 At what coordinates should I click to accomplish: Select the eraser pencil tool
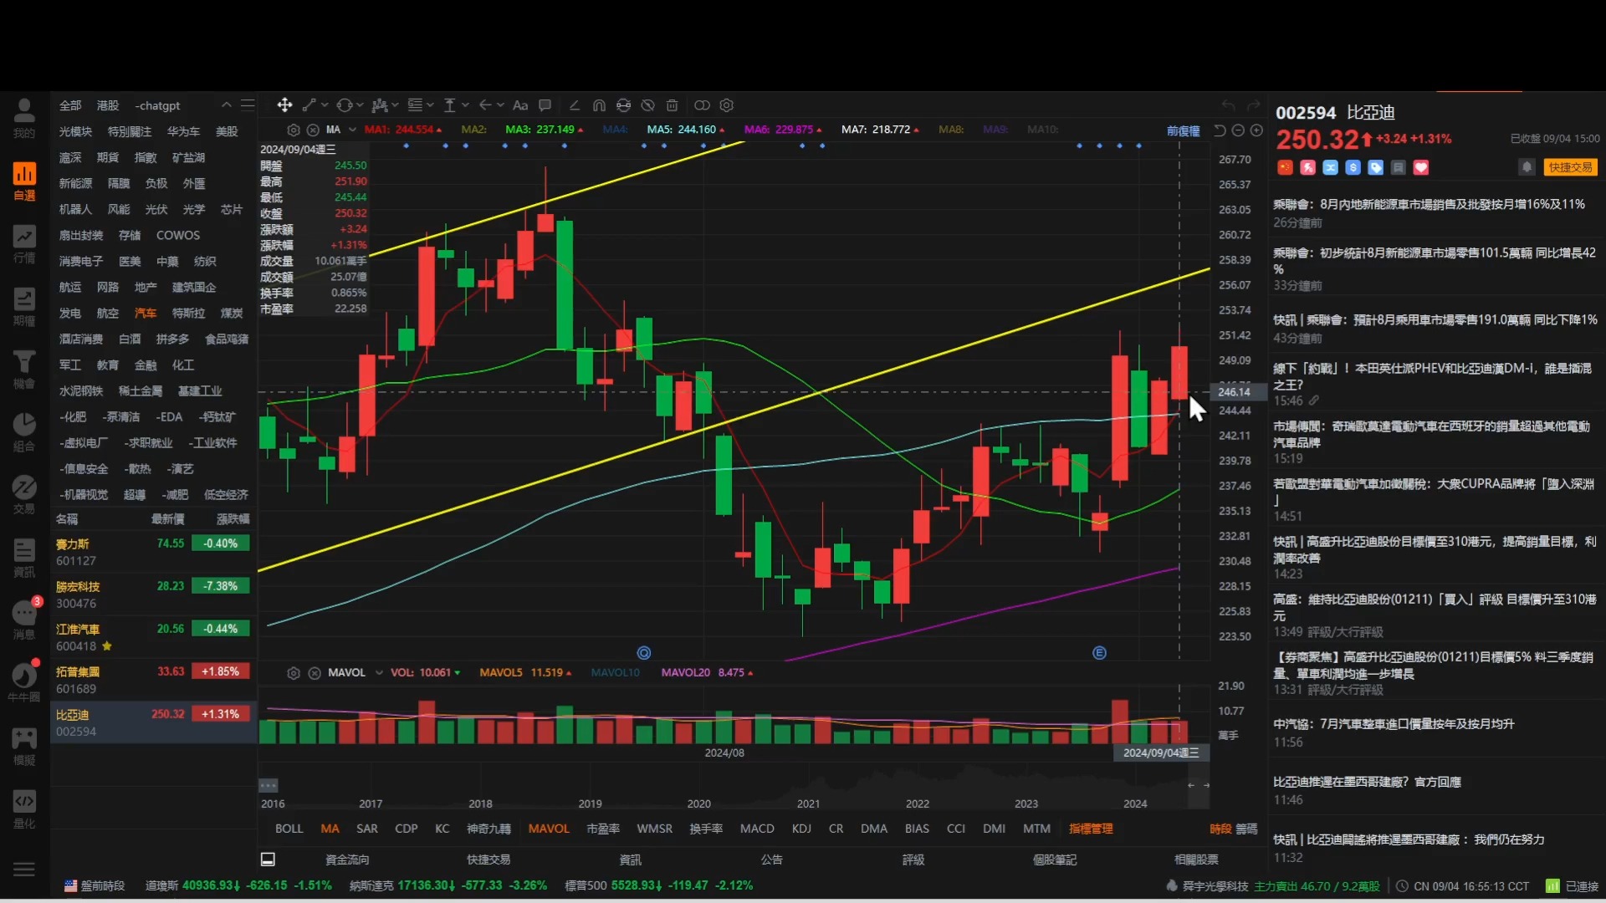pyautogui.click(x=574, y=105)
